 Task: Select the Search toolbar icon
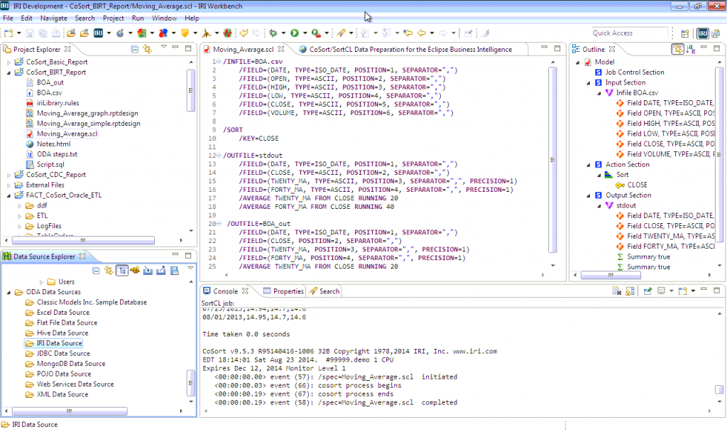[x=341, y=33]
